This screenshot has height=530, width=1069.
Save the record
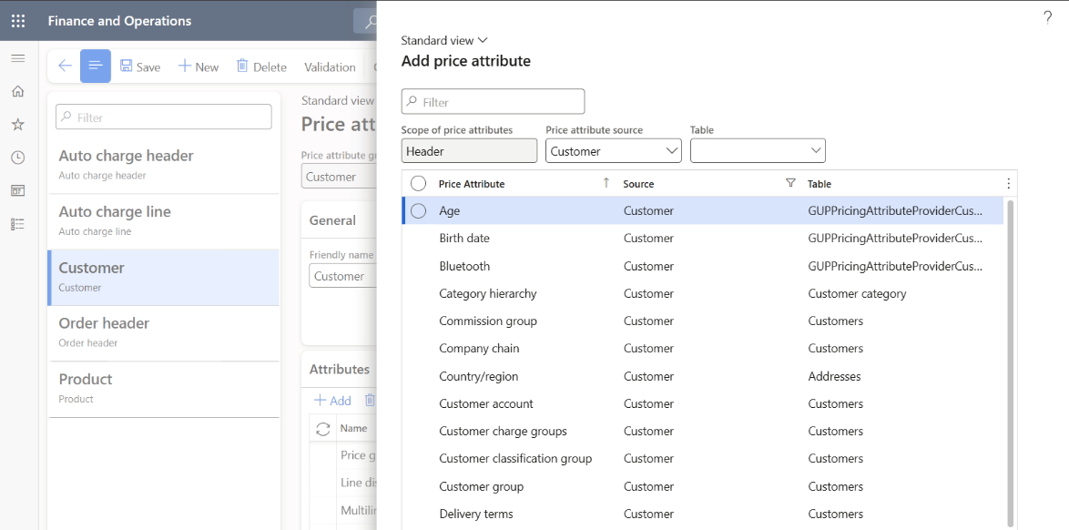pyautogui.click(x=140, y=66)
